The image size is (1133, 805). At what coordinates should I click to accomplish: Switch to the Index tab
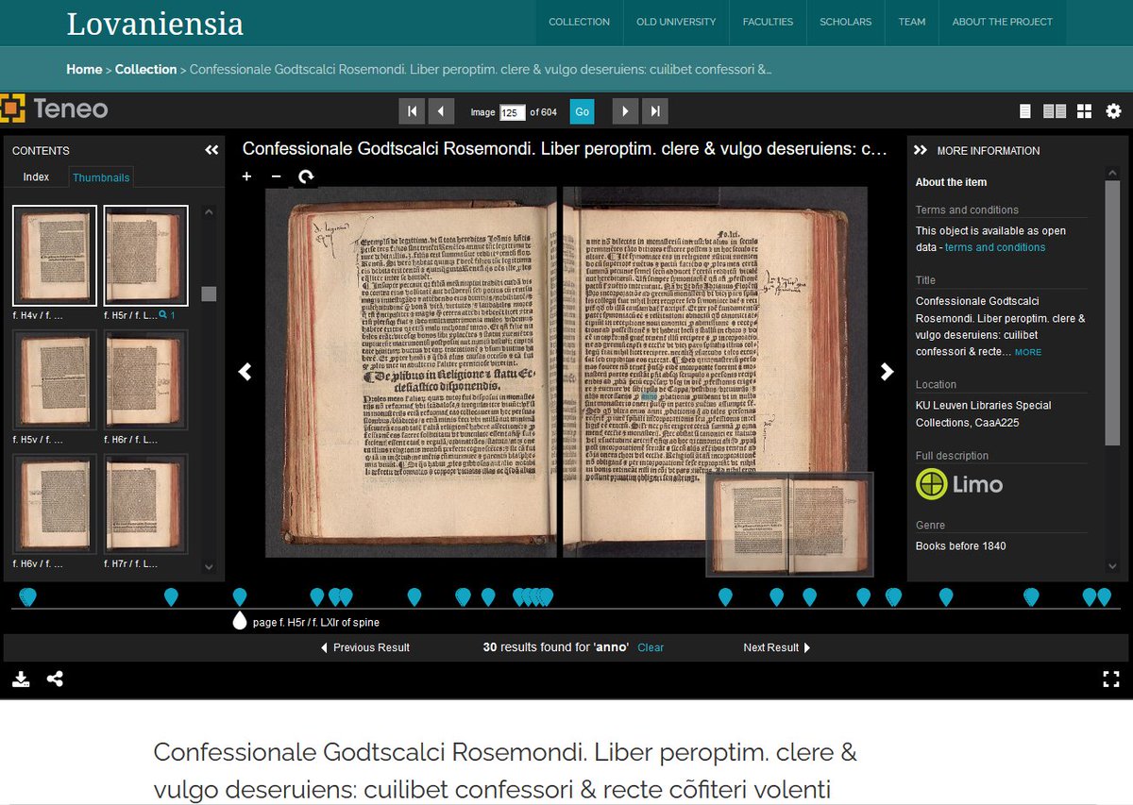(36, 176)
